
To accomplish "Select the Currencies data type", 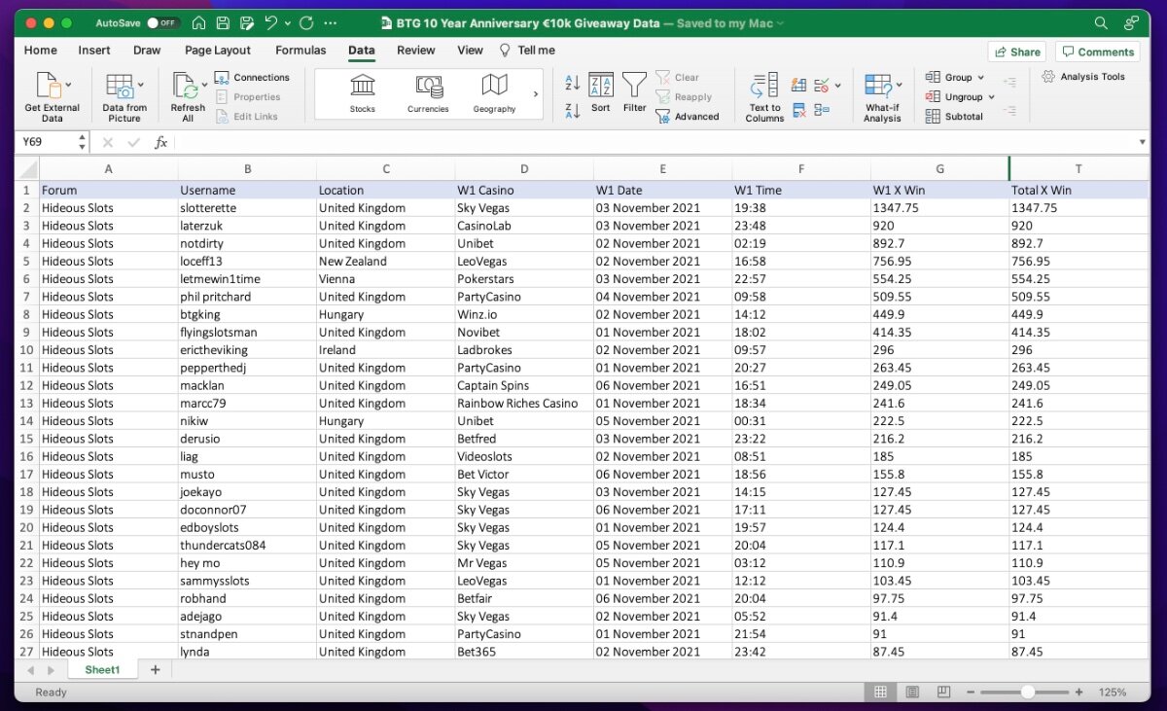I will click(x=428, y=93).
